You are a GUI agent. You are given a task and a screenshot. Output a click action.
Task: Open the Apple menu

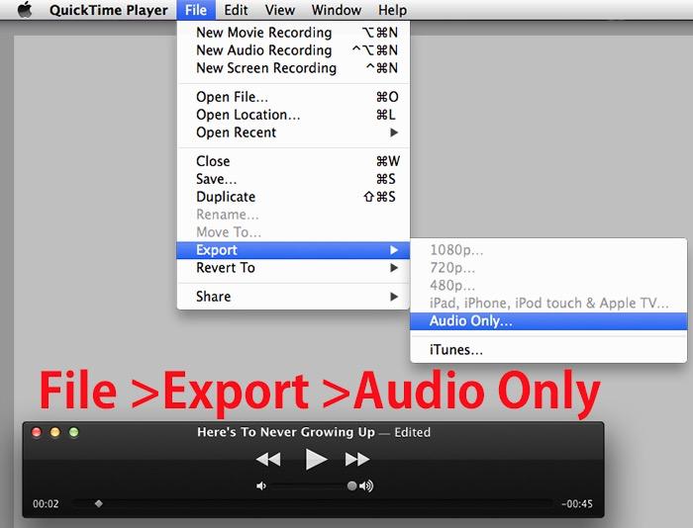[25, 10]
